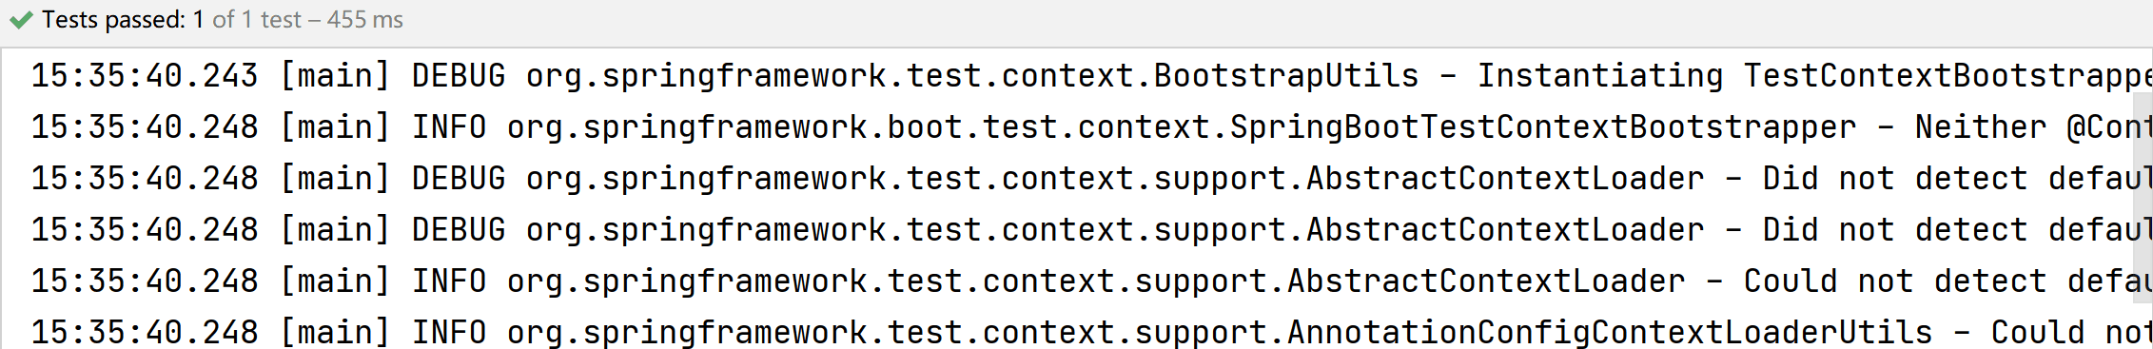Click the 'of 1 test' count text

coord(256,20)
